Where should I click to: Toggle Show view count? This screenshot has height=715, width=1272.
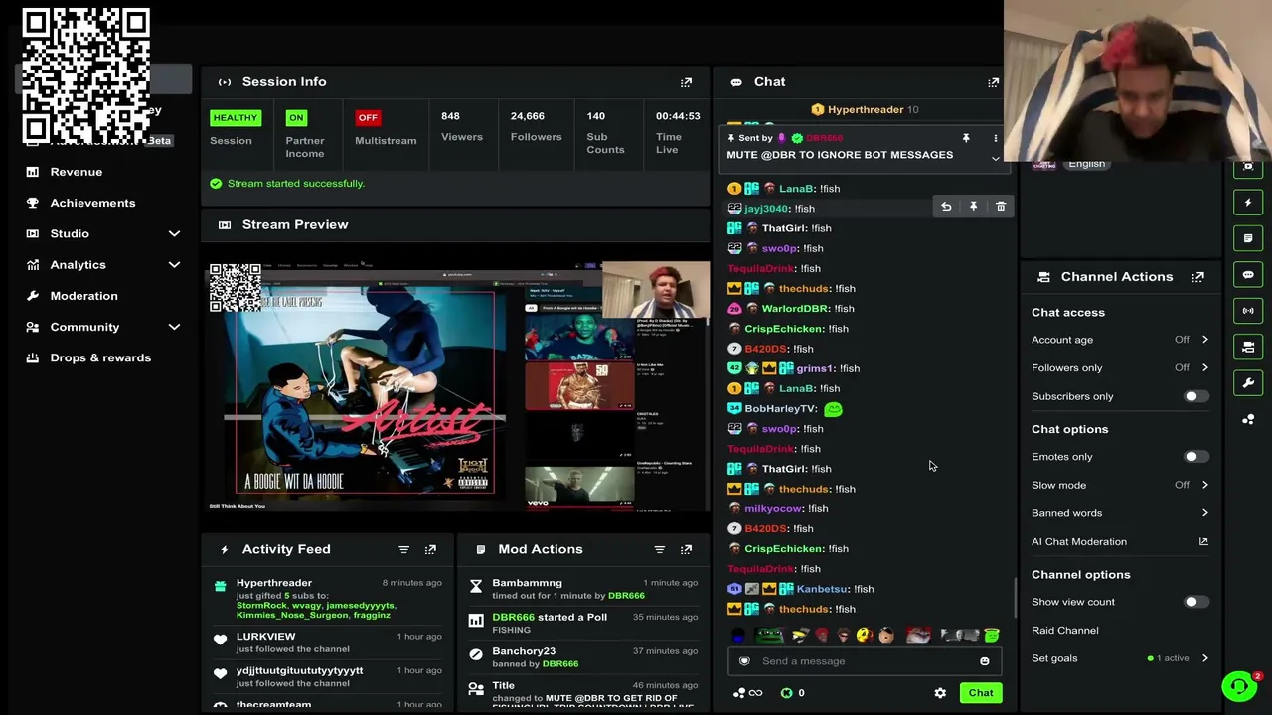[1196, 602]
